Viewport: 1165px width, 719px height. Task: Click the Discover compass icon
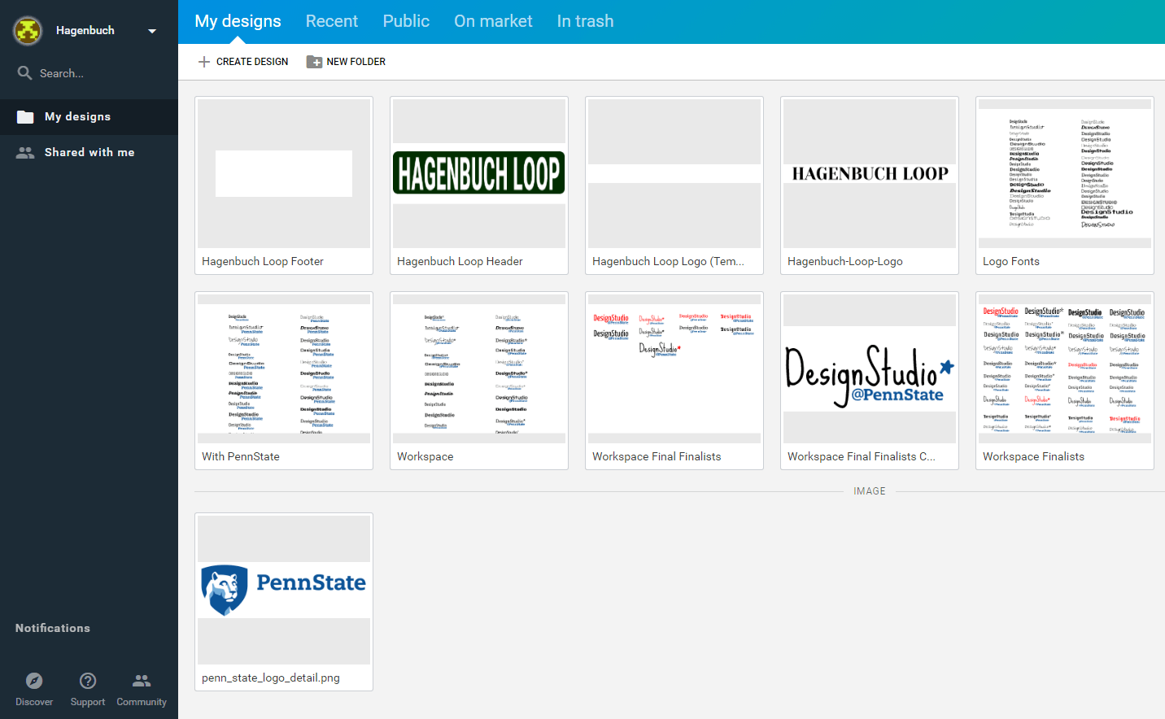pos(34,681)
